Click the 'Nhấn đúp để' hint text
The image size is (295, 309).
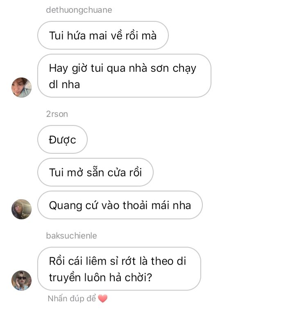pos(72,299)
